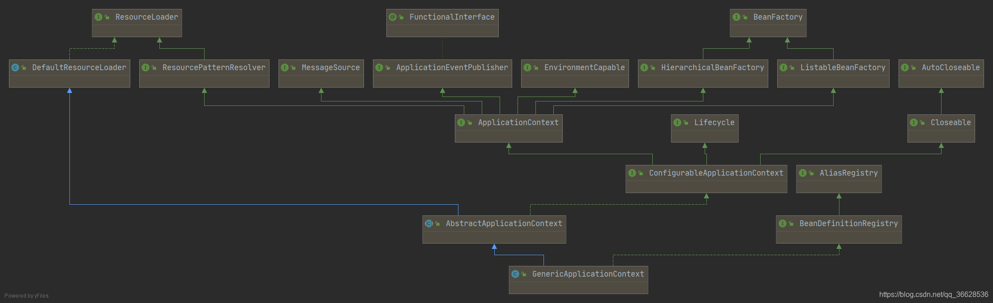This screenshot has width=993, height=303.
Task: Click the interface icon of EnvironmentCapable node
Action: [x=527, y=67]
